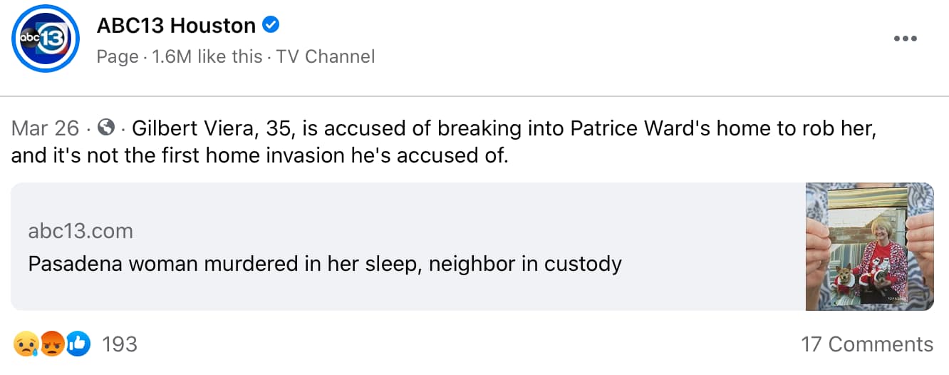Image resolution: width=949 pixels, height=375 pixels.
Task: Open the three-dot post options menu
Action: (x=905, y=38)
